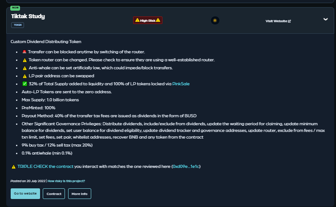The image size is (336, 207).
Task: Click warning triangle before TRIPLE CHECK
Action: [x=13, y=167]
